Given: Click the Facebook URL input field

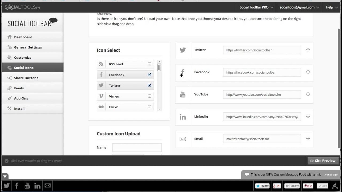Looking at the screenshot, I should (262, 72).
